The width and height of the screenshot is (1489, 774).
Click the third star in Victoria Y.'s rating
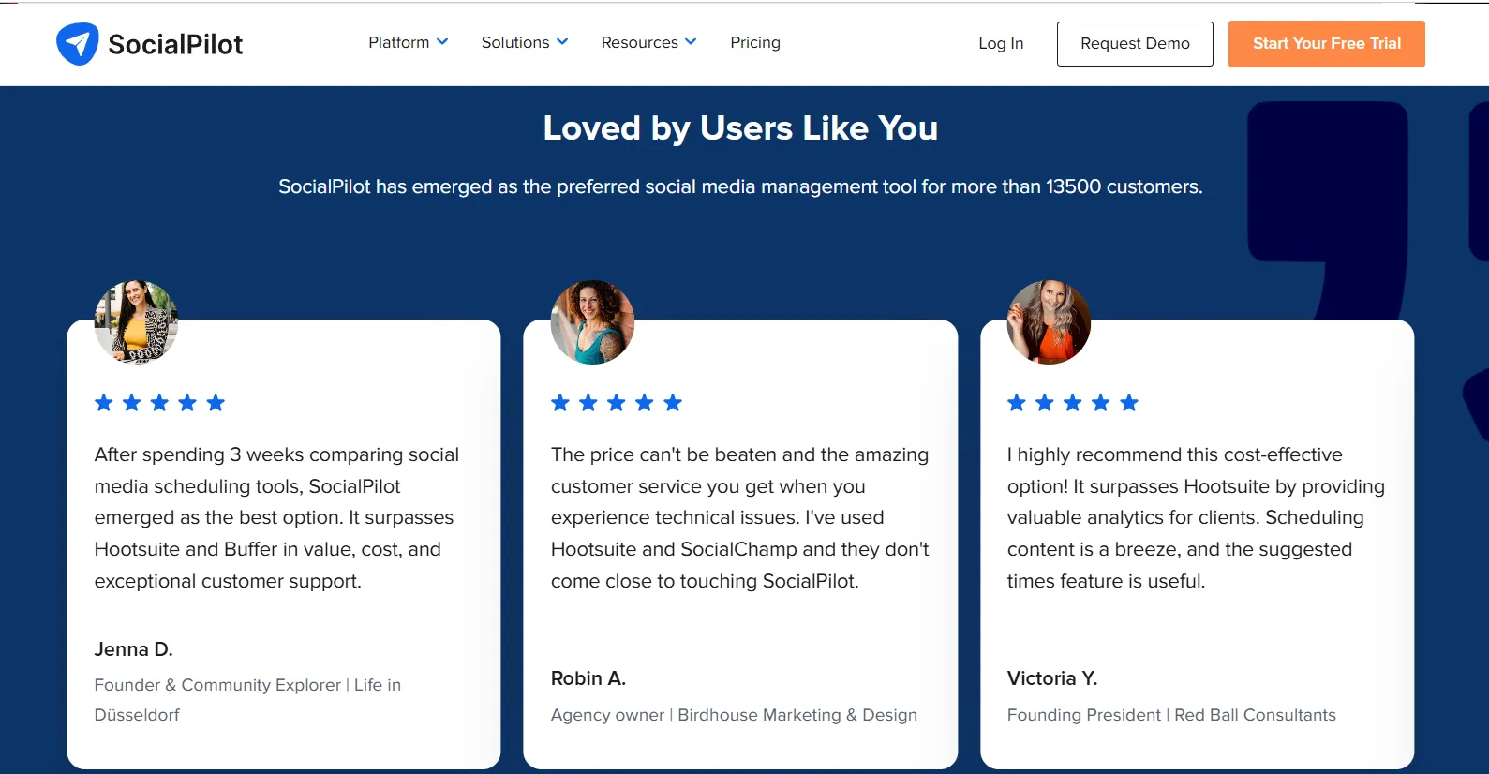pyautogui.click(x=1073, y=403)
